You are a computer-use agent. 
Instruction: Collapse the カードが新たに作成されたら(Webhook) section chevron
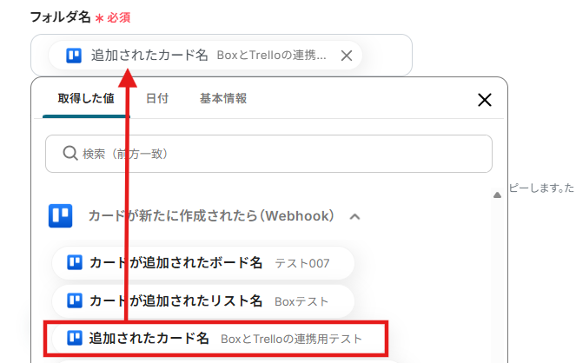click(x=354, y=216)
